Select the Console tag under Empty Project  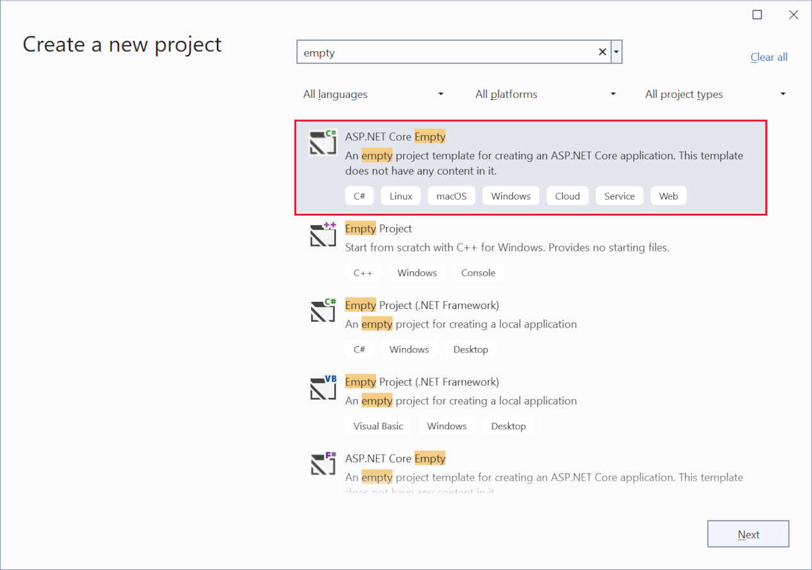[478, 272]
